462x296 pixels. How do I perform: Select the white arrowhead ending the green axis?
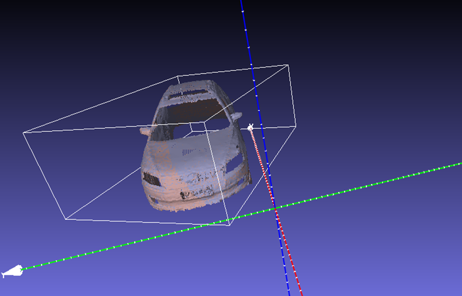point(12,271)
